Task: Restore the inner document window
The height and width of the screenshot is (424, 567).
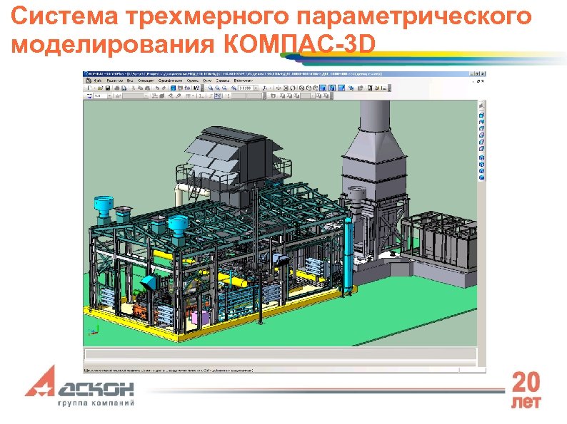Action: 478,81
